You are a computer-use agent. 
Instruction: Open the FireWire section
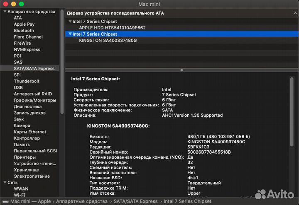point(22,43)
